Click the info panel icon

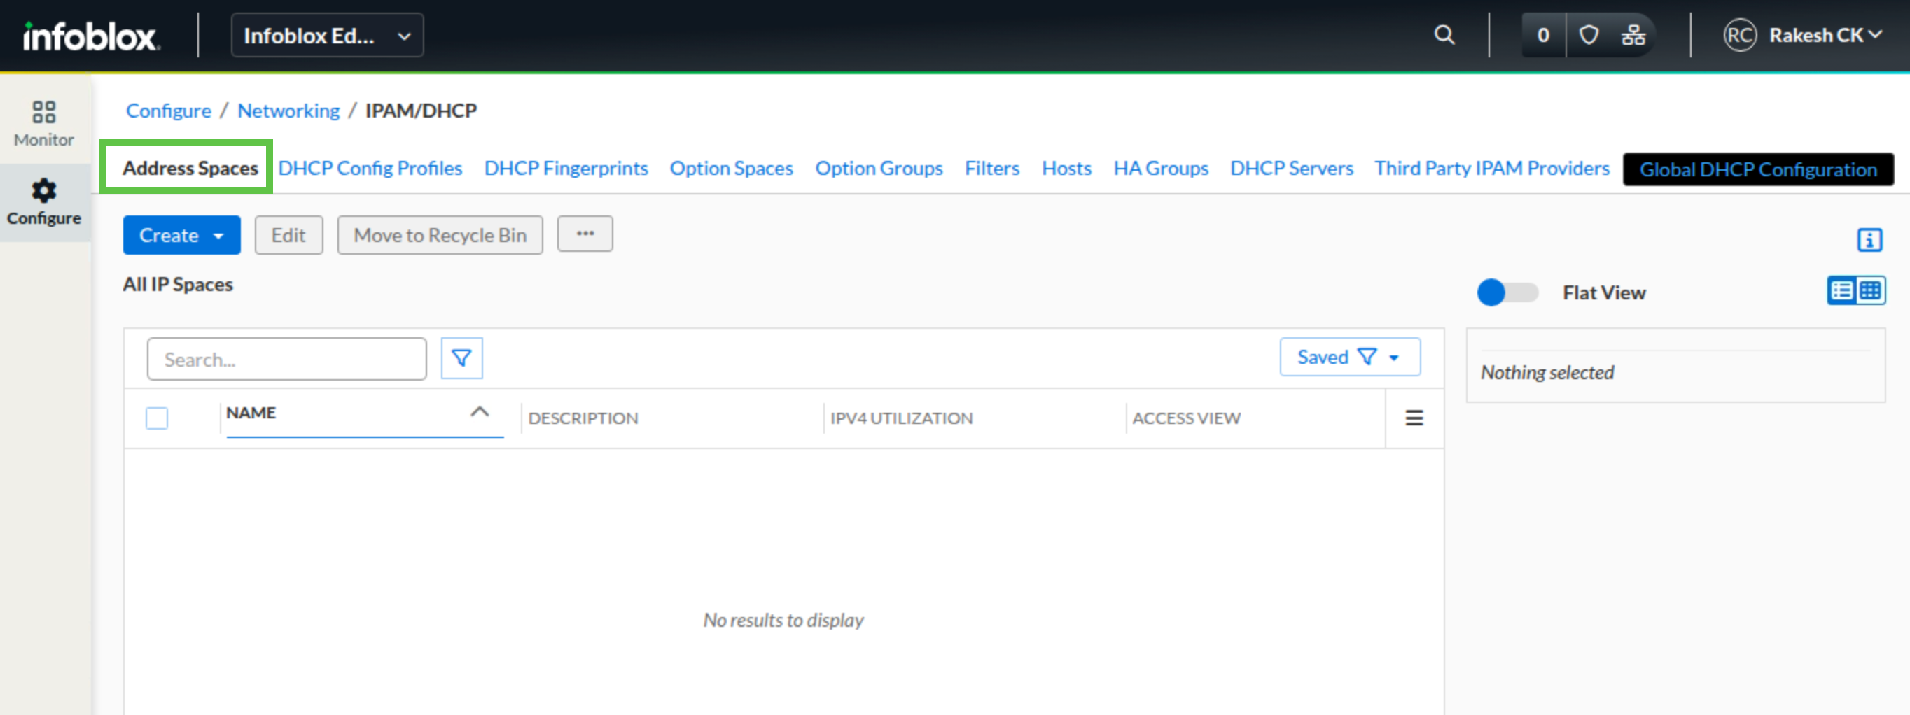pos(1869,240)
